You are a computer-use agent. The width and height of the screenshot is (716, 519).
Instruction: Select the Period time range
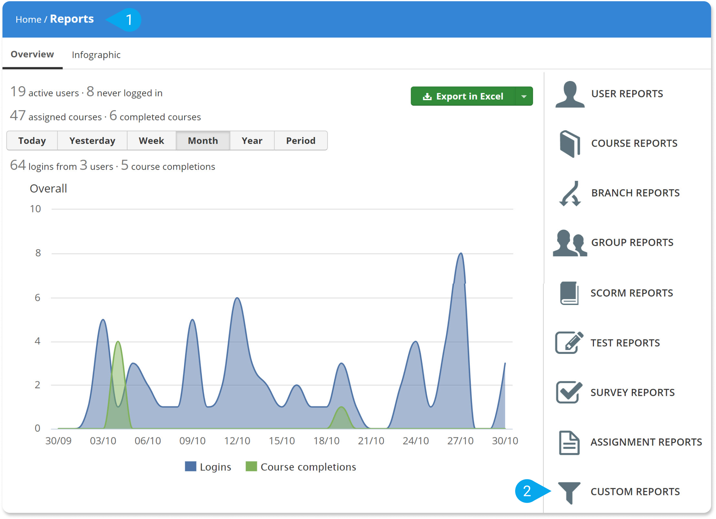click(x=301, y=141)
